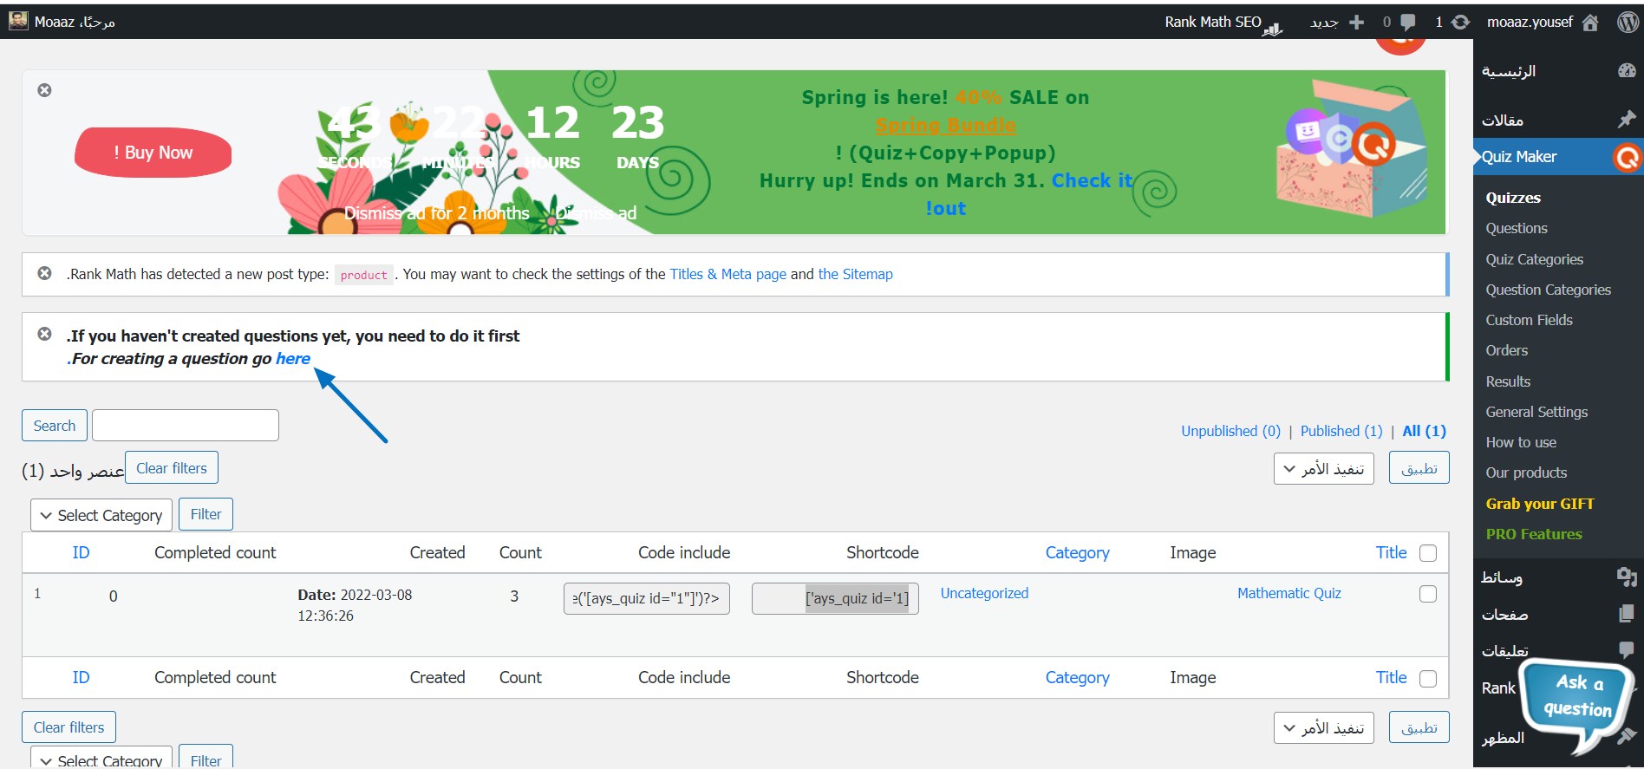Filter by Published (1) quizzes
Viewport: 1644px width, 769px height.
(x=1341, y=431)
